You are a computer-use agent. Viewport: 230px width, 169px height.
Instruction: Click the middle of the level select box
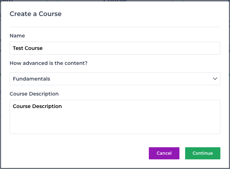(x=115, y=79)
